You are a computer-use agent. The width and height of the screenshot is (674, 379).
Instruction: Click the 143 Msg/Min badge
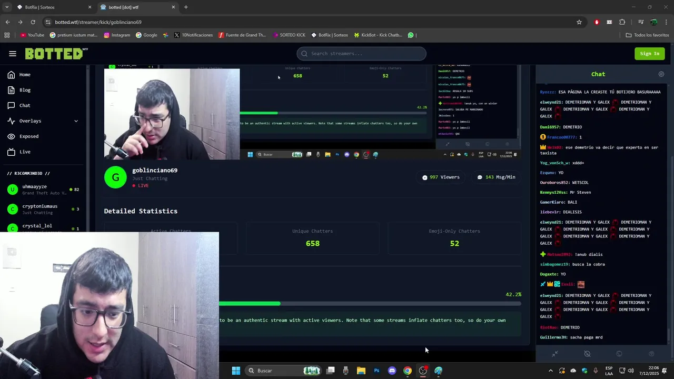pyautogui.click(x=496, y=177)
